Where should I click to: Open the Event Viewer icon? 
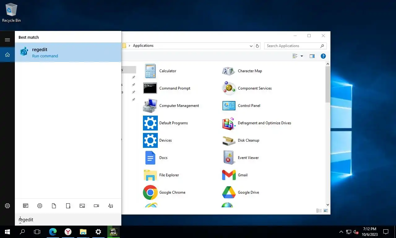tap(228, 158)
